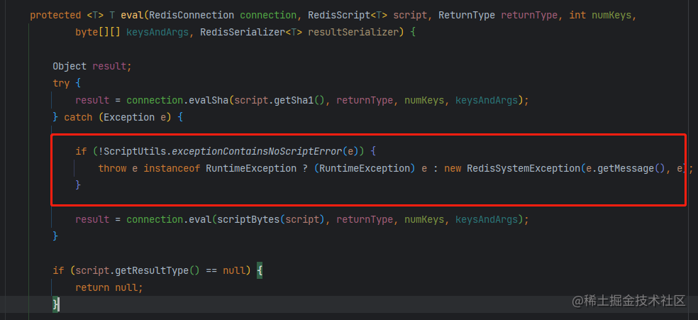This screenshot has height=320, width=698.
Task: Click the 'catch' keyword
Action: 78,118
